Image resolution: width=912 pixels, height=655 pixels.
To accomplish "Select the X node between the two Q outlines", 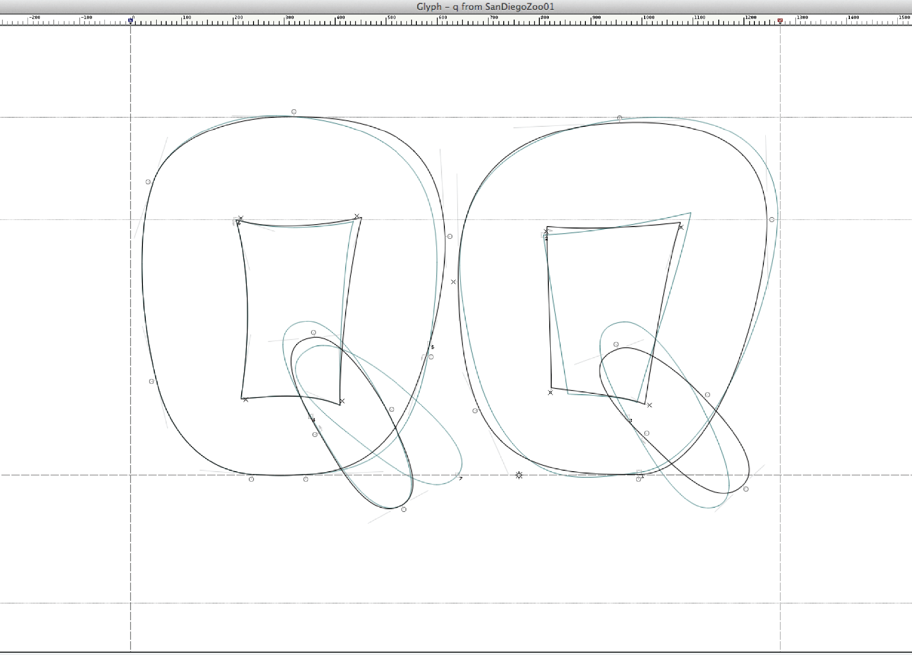I will (453, 282).
